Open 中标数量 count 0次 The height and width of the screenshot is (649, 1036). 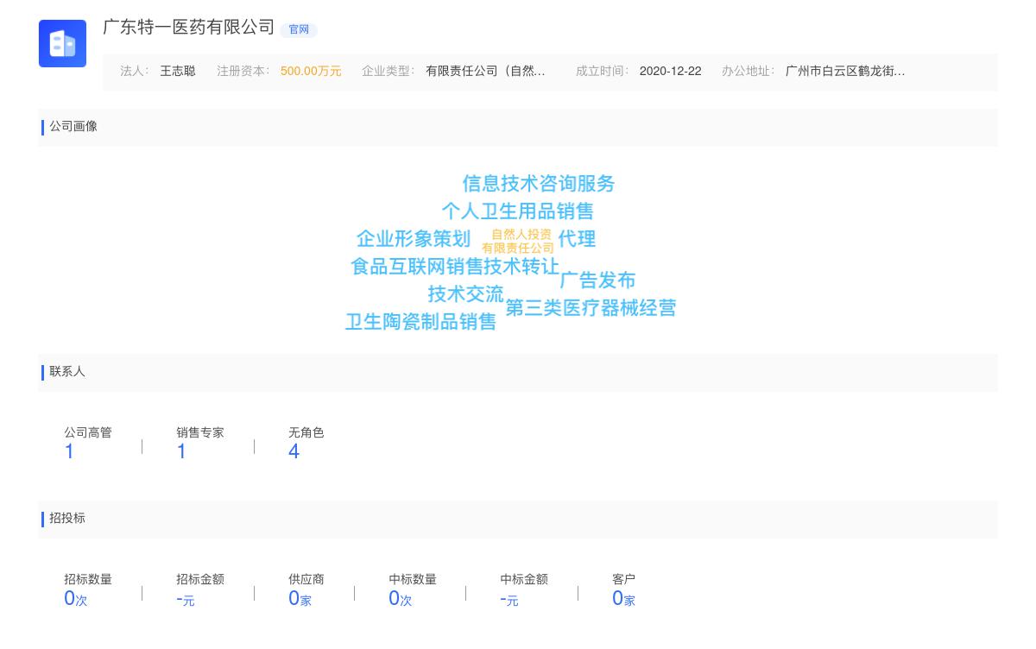pyautogui.click(x=401, y=599)
